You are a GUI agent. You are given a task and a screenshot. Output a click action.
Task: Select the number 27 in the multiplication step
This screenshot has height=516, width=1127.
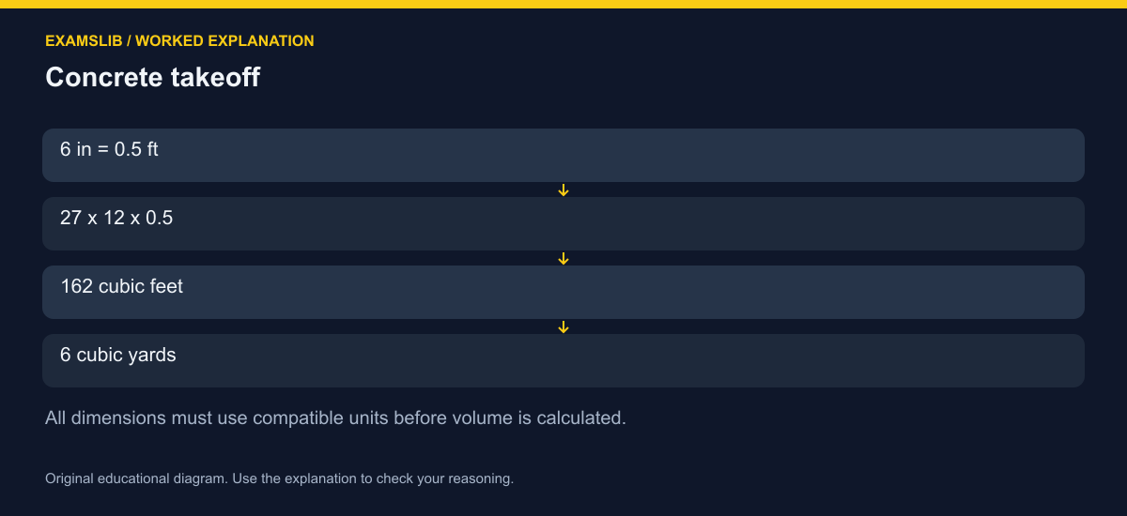point(70,218)
